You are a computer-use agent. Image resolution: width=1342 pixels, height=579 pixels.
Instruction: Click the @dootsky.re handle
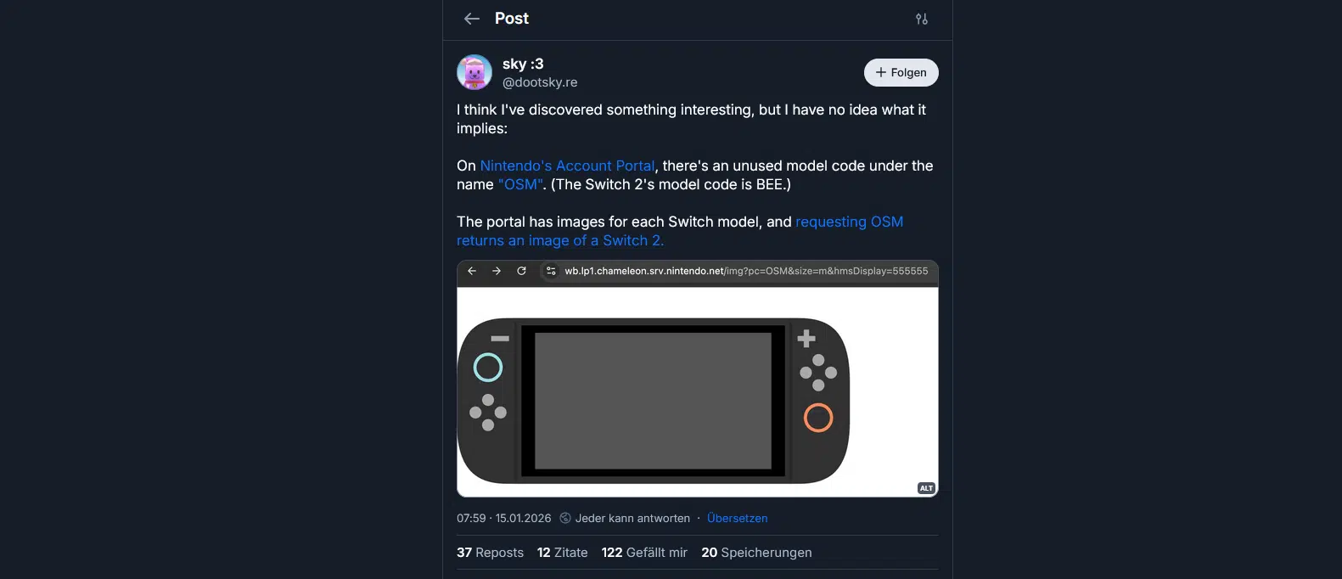(x=540, y=82)
